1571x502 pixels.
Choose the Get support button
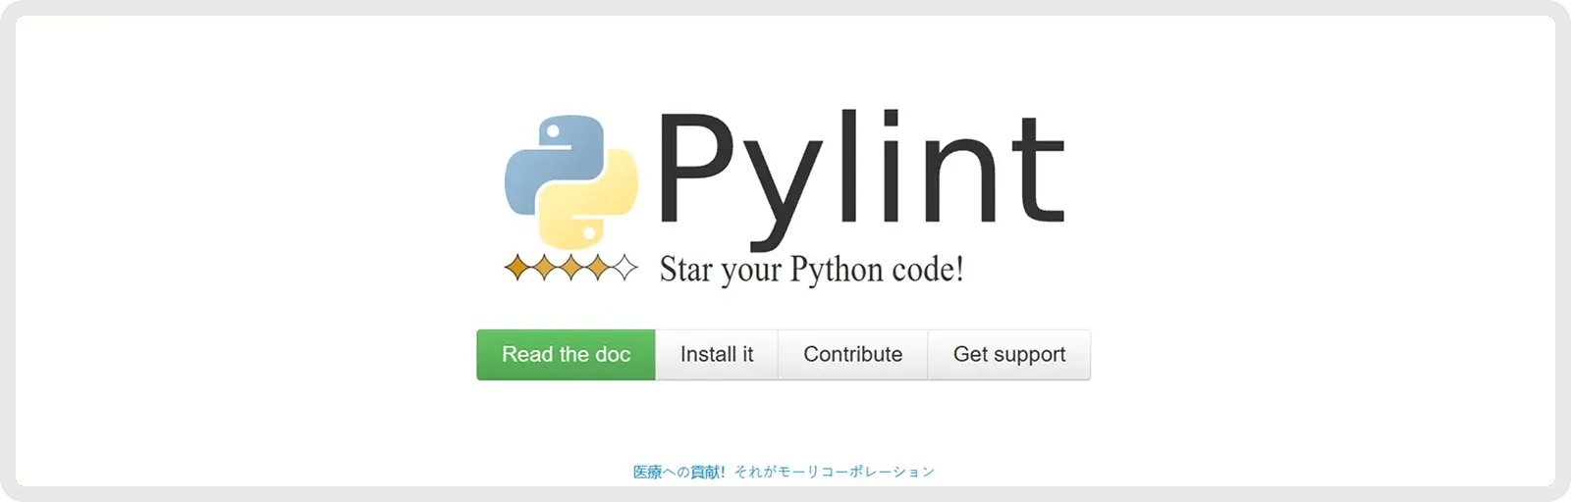pos(1008,355)
